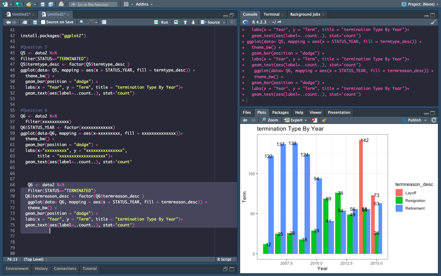Open the code tools magic wand

(x=91, y=22)
